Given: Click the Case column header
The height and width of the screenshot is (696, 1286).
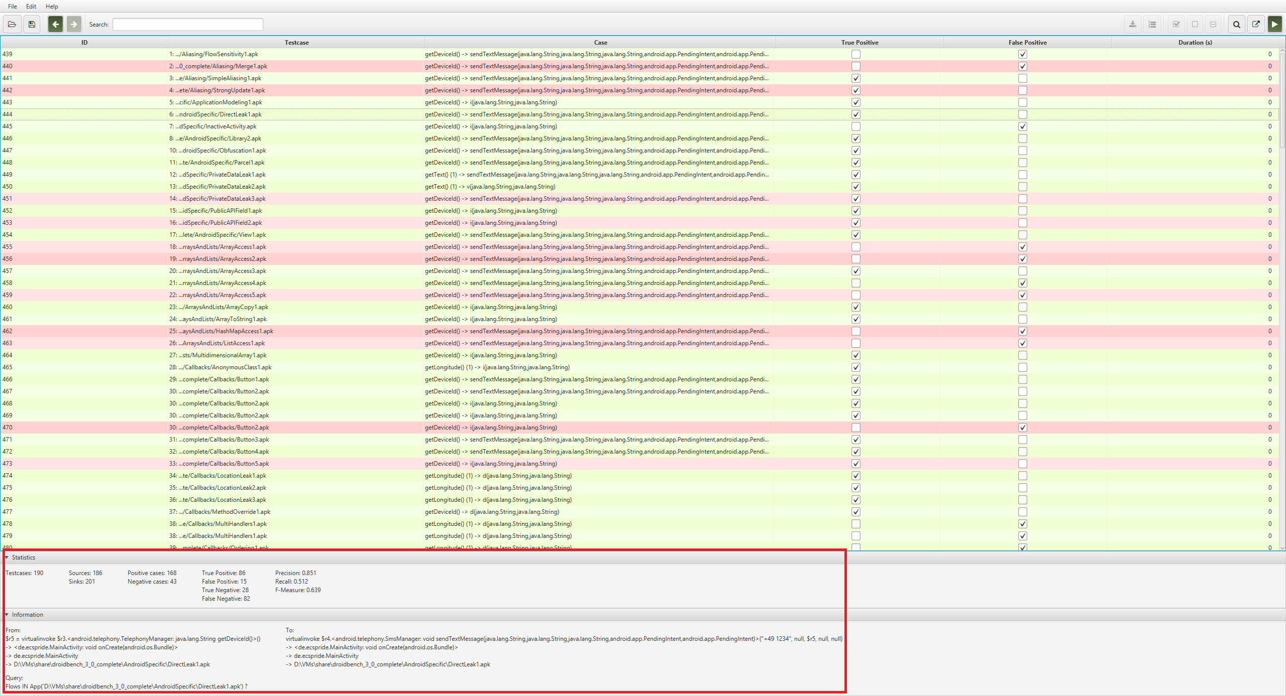Looking at the screenshot, I should point(600,43).
